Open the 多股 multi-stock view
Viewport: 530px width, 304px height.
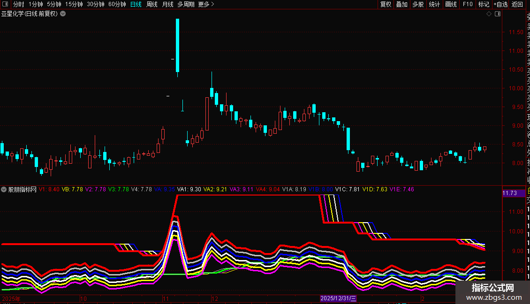pos(418,4)
